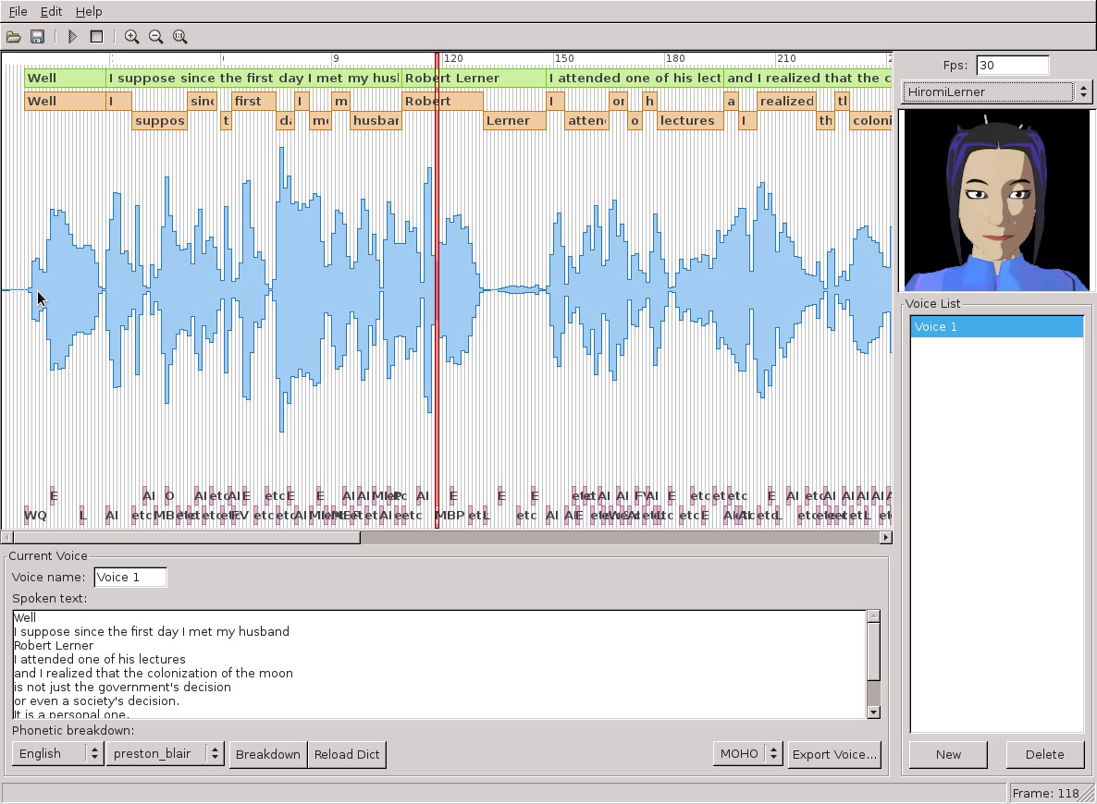
Task: Zoom out of the waveform
Action: pyautogui.click(x=155, y=37)
